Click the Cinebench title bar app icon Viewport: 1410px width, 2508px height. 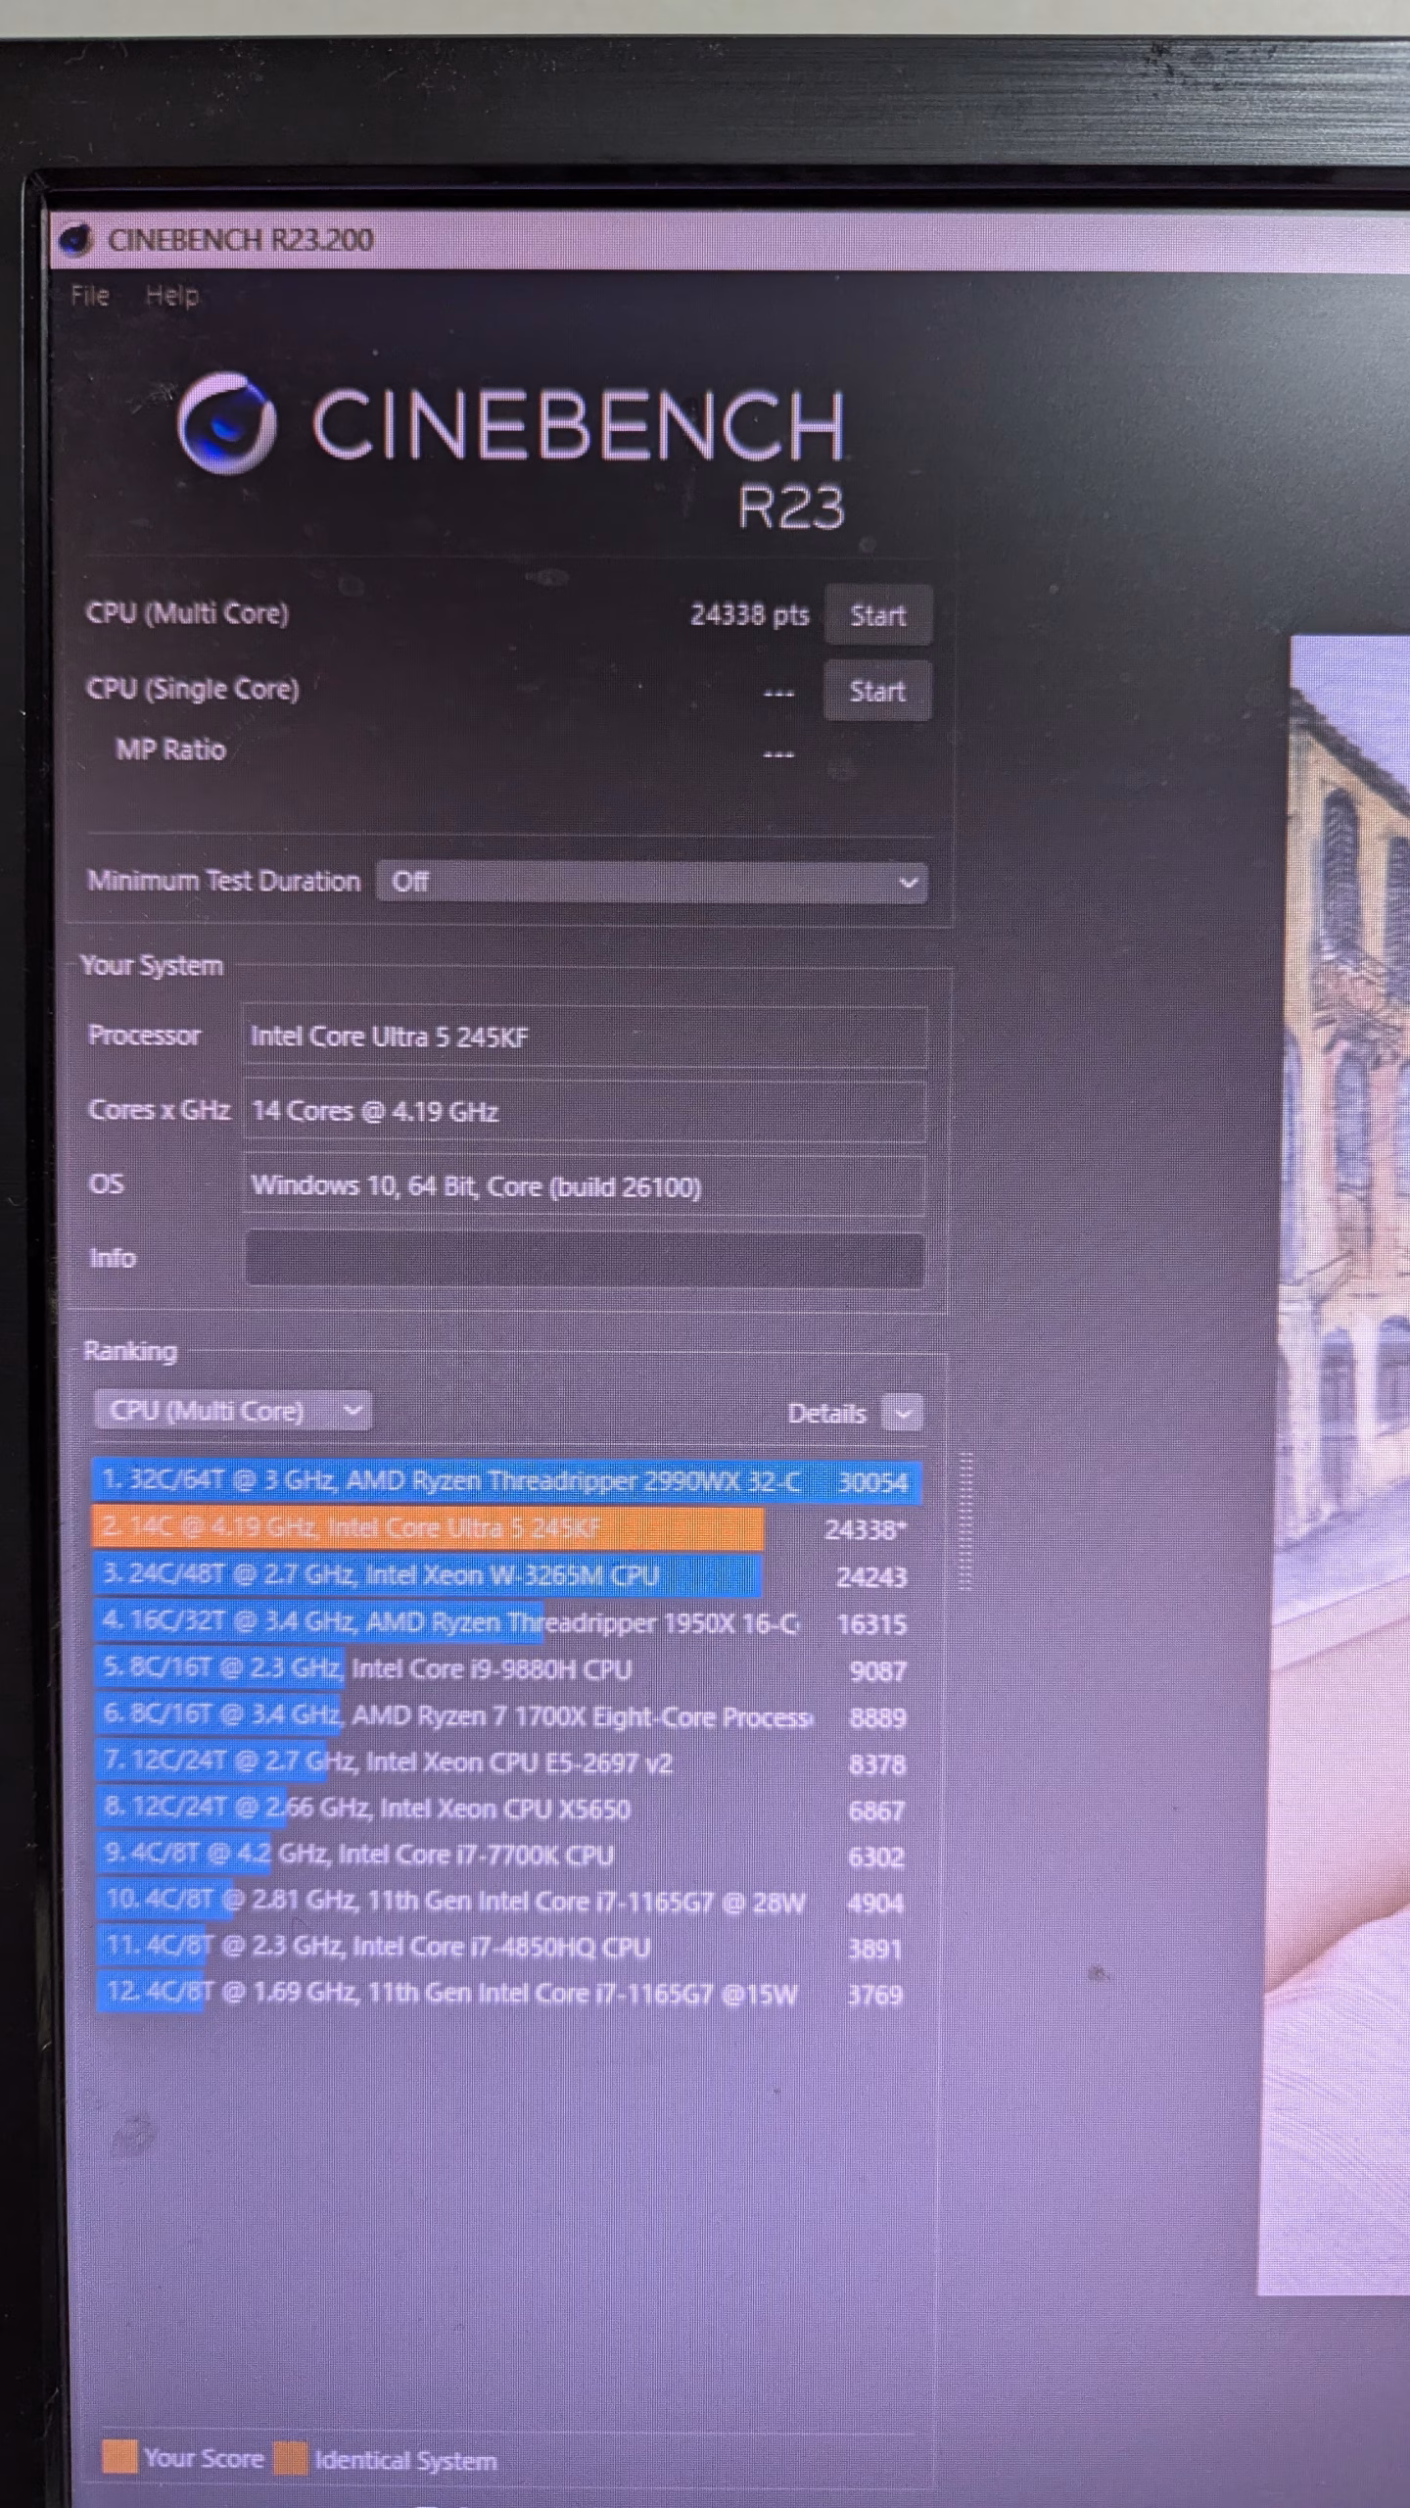[x=76, y=239]
